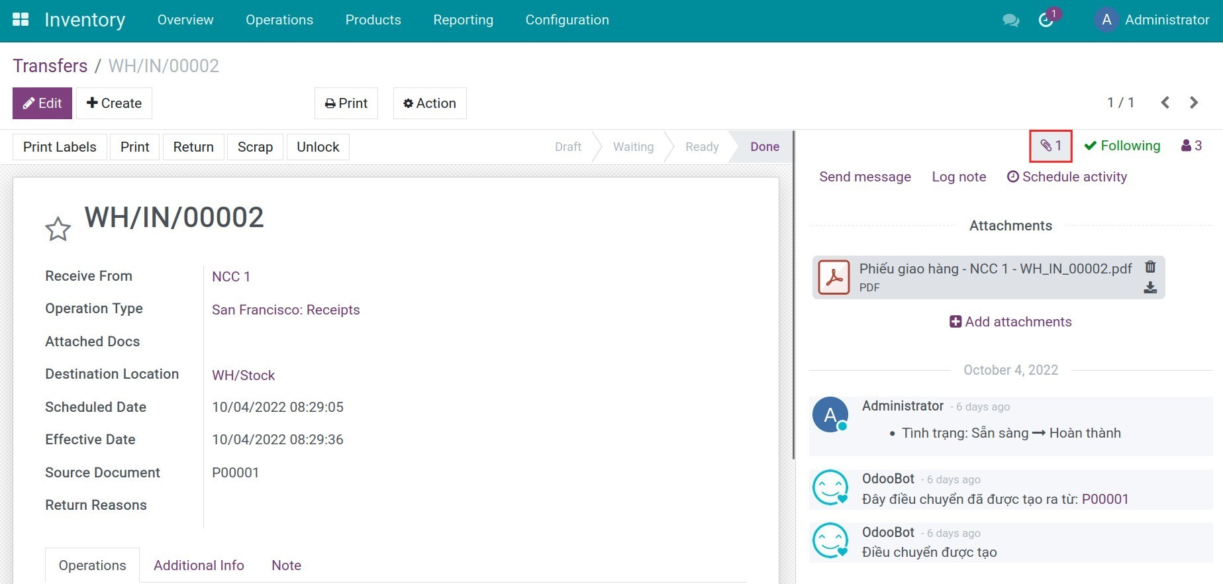Switch to the Additional Info tab

coord(199,565)
